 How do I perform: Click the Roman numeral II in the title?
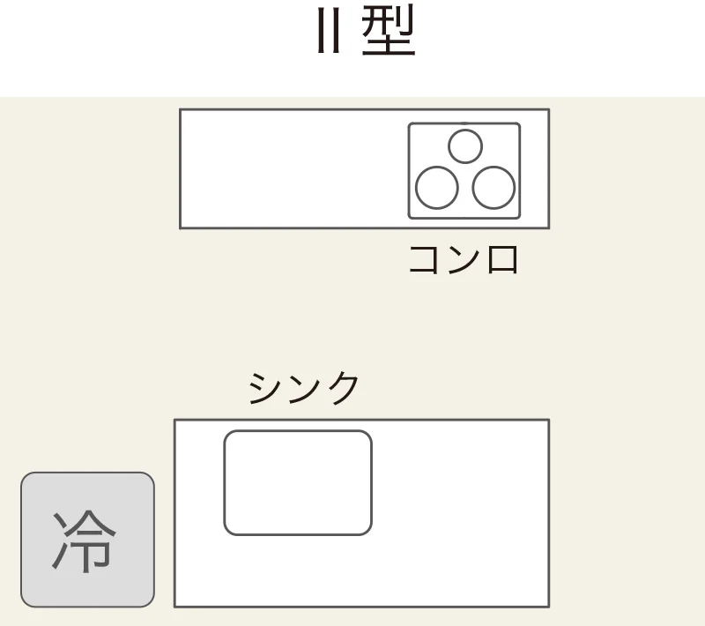tap(329, 34)
